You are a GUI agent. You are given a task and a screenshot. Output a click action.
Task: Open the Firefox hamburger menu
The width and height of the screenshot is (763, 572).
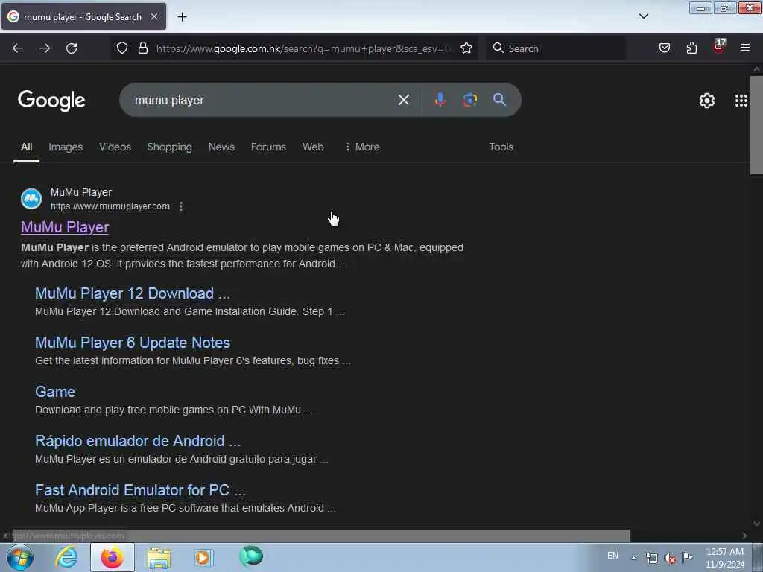pyautogui.click(x=745, y=48)
